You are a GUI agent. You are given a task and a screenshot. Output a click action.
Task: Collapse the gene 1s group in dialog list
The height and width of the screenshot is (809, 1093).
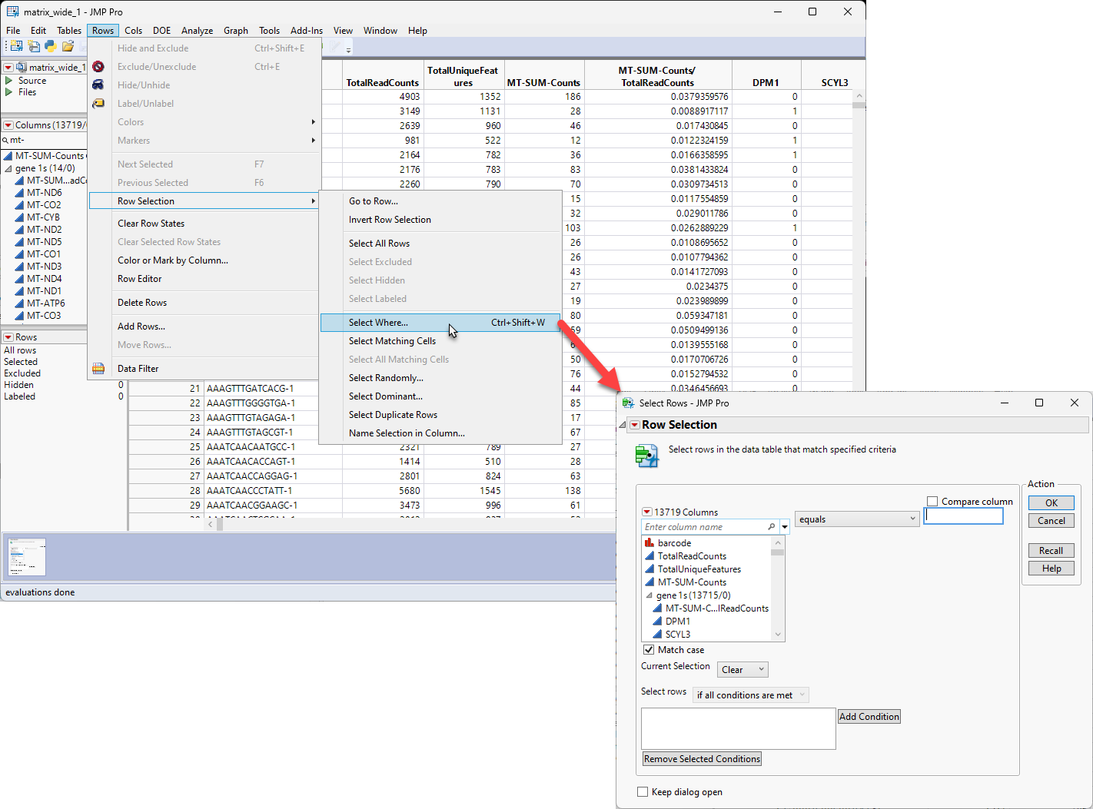[x=649, y=595]
